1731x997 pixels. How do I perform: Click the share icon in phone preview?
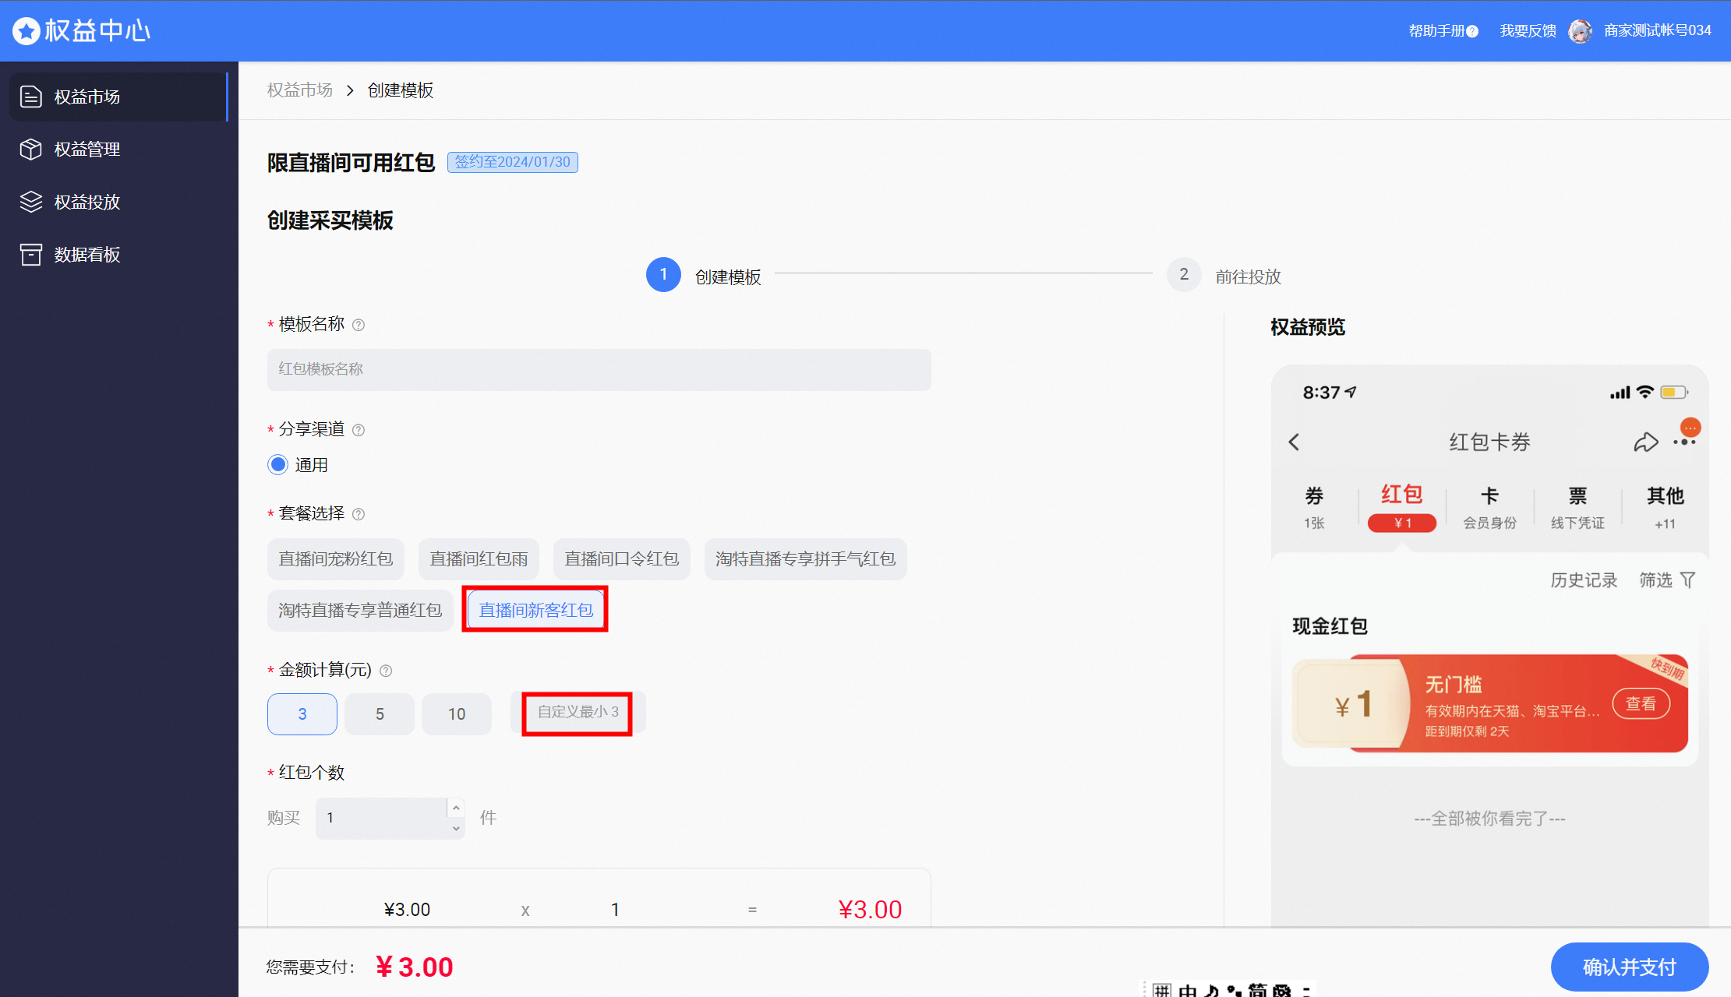tap(1645, 442)
